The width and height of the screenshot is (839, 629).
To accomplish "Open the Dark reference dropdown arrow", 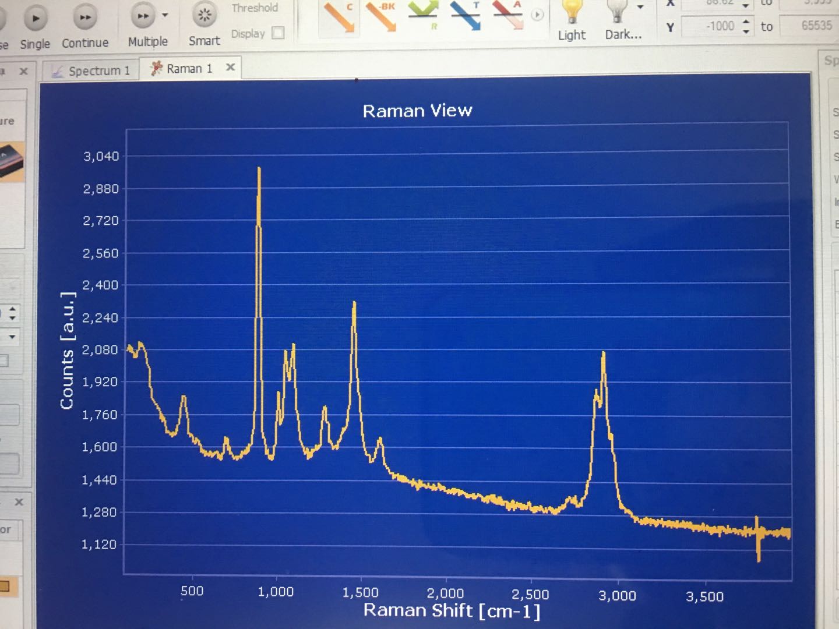I will point(640,8).
